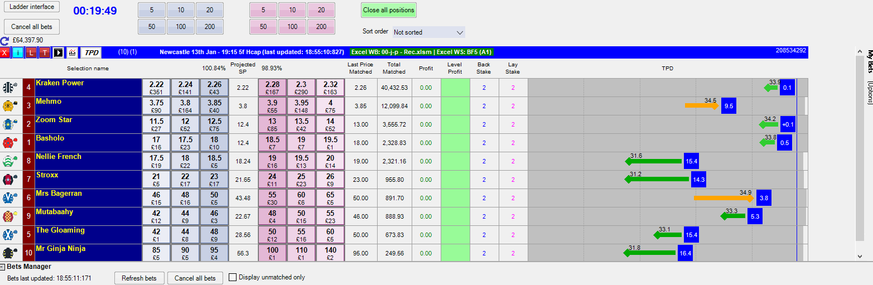873x285 pixels.
Task: Back Kraken Power at 2.26
Action: (214, 88)
